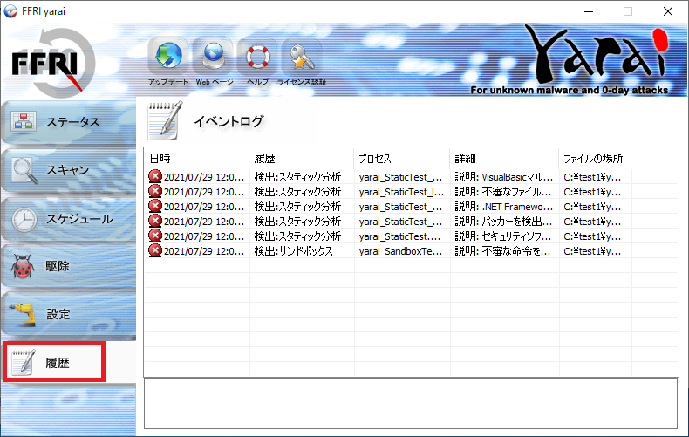Click the ステータス network icon
This screenshot has height=437, width=689.
click(x=24, y=122)
